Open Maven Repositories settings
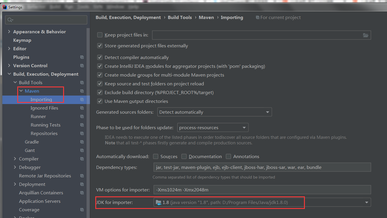The image size is (387, 218). coord(44,134)
